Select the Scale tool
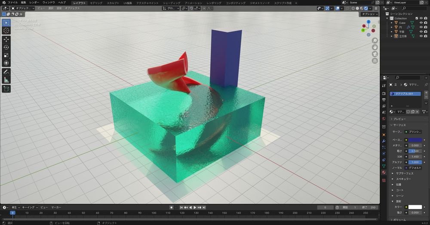This screenshot has height=225, width=430. [x=6, y=55]
